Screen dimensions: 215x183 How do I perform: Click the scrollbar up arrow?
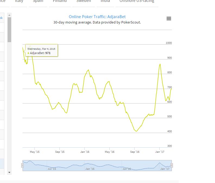(9, 15)
